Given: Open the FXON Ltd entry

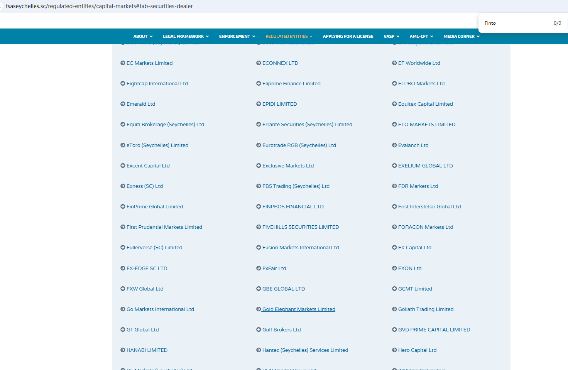Looking at the screenshot, I should [410, 268].
